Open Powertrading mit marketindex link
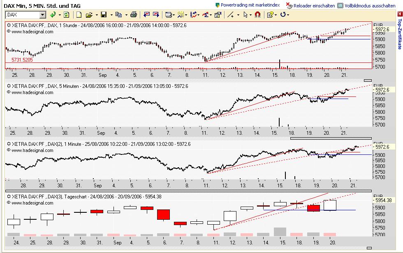Image resolution: width=403 pixels, height=253 pixels. point(247,5)
